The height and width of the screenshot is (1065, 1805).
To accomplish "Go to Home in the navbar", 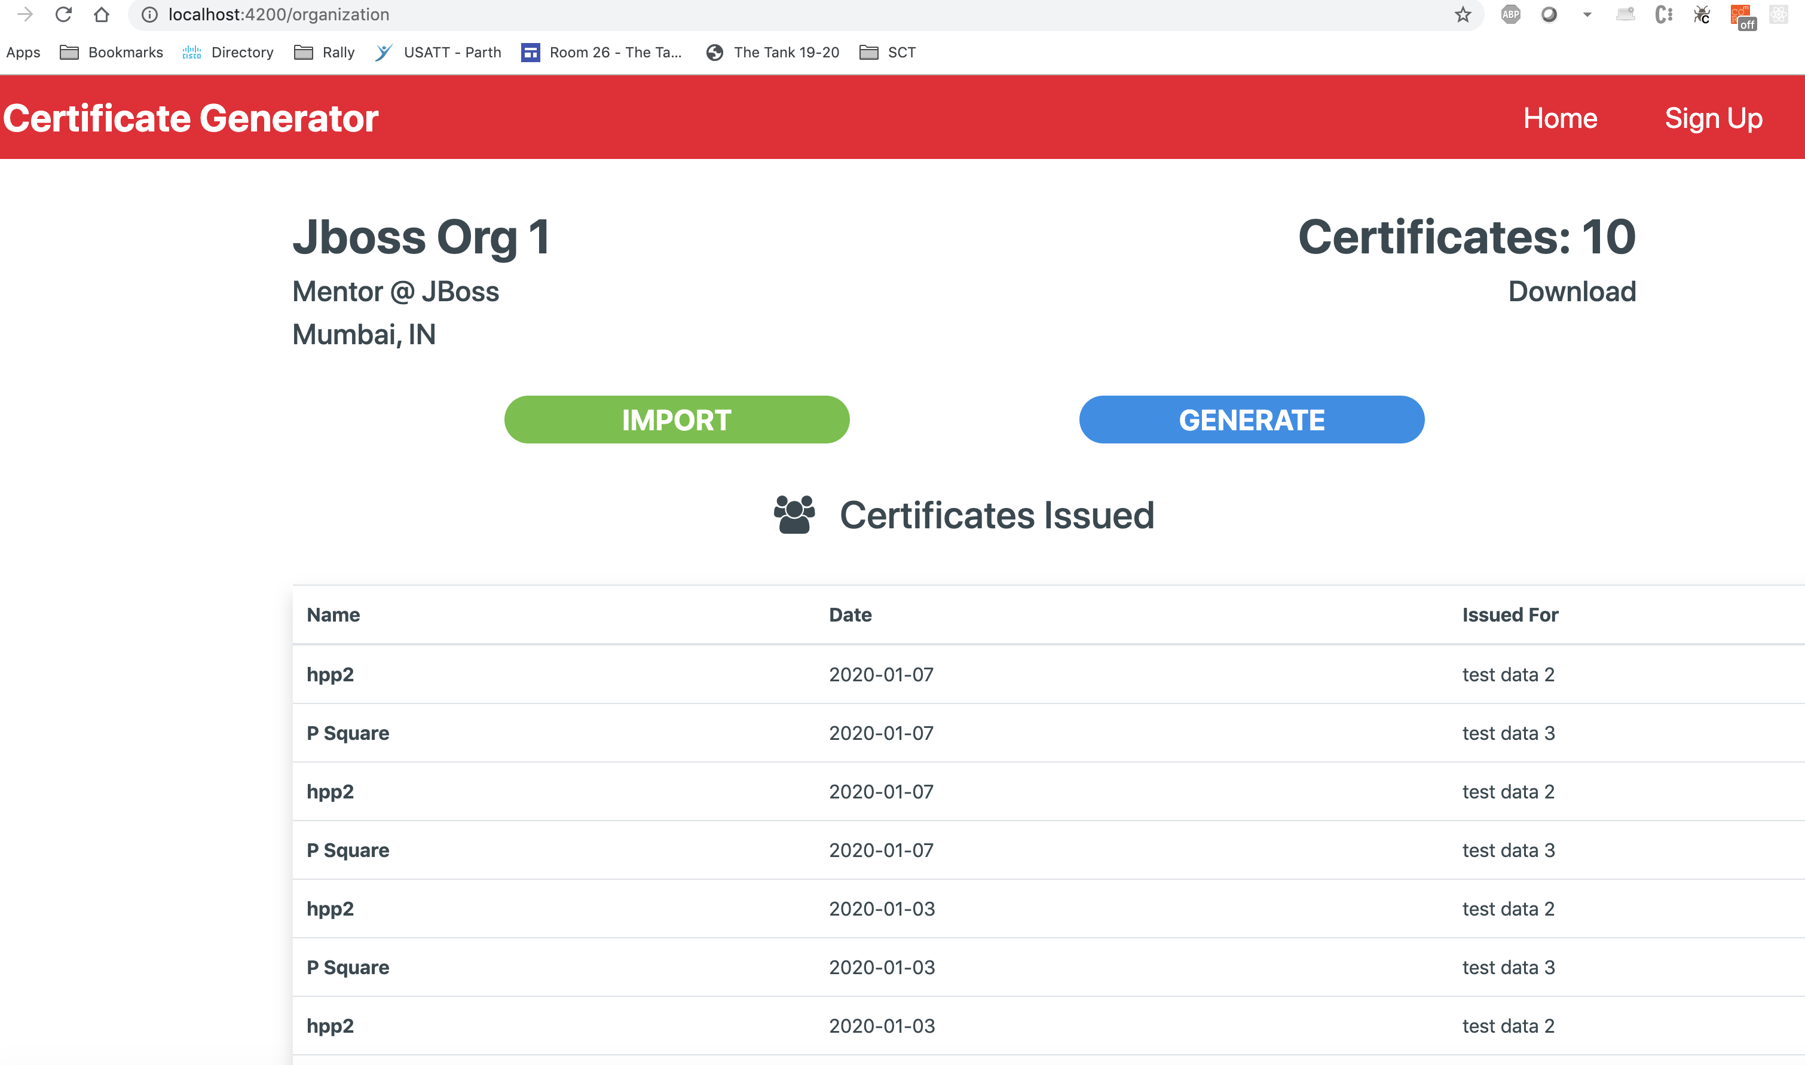I will (x=1559, y=118).
